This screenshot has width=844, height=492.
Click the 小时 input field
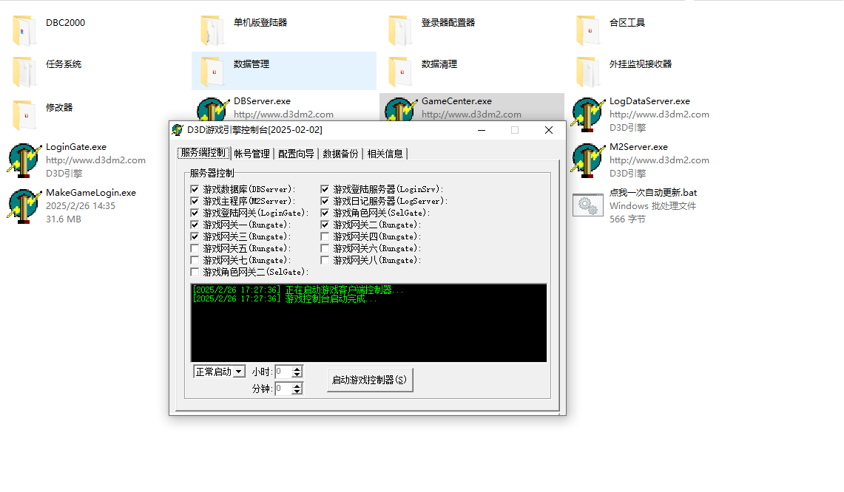coord(283,372)
